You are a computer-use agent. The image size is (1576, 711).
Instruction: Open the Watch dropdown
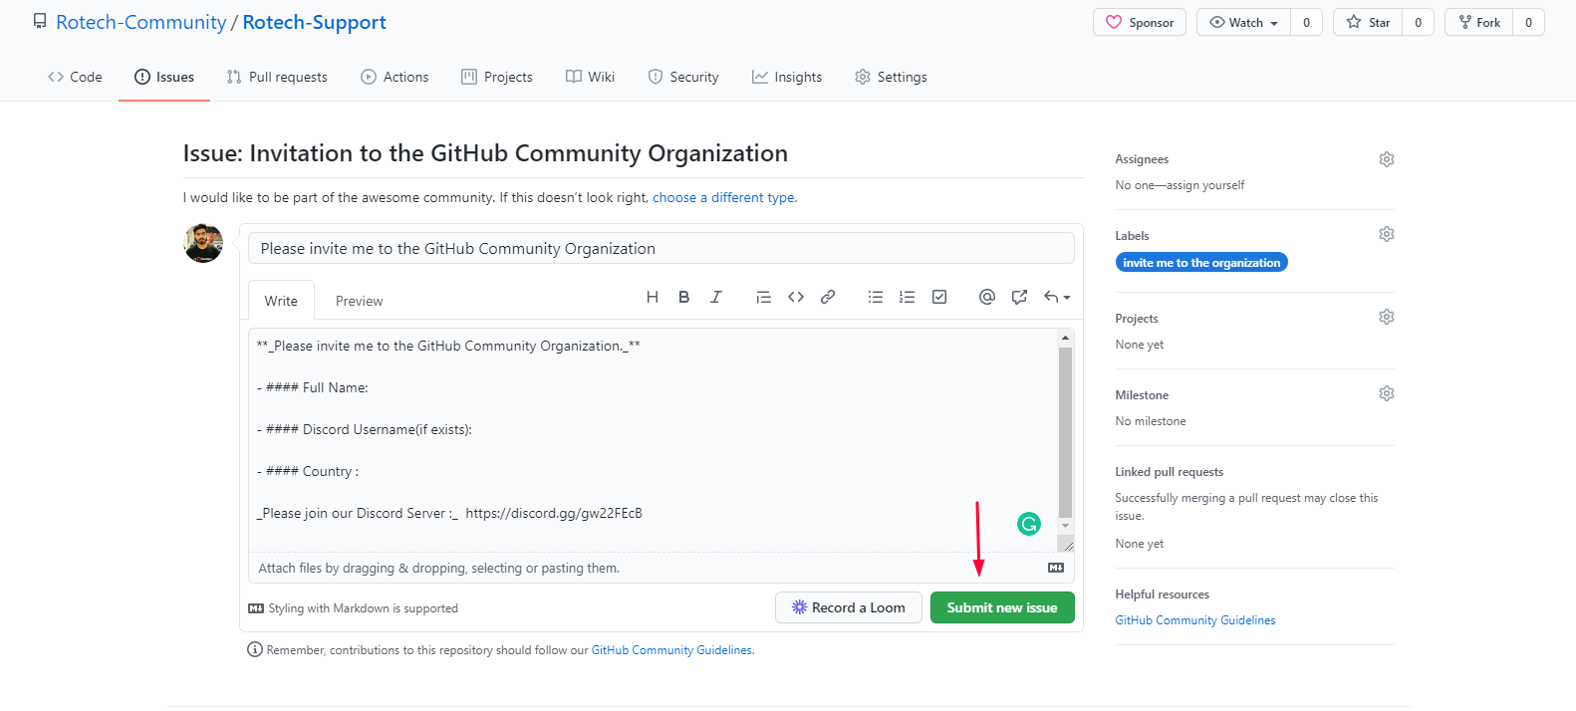[1244, 22]
